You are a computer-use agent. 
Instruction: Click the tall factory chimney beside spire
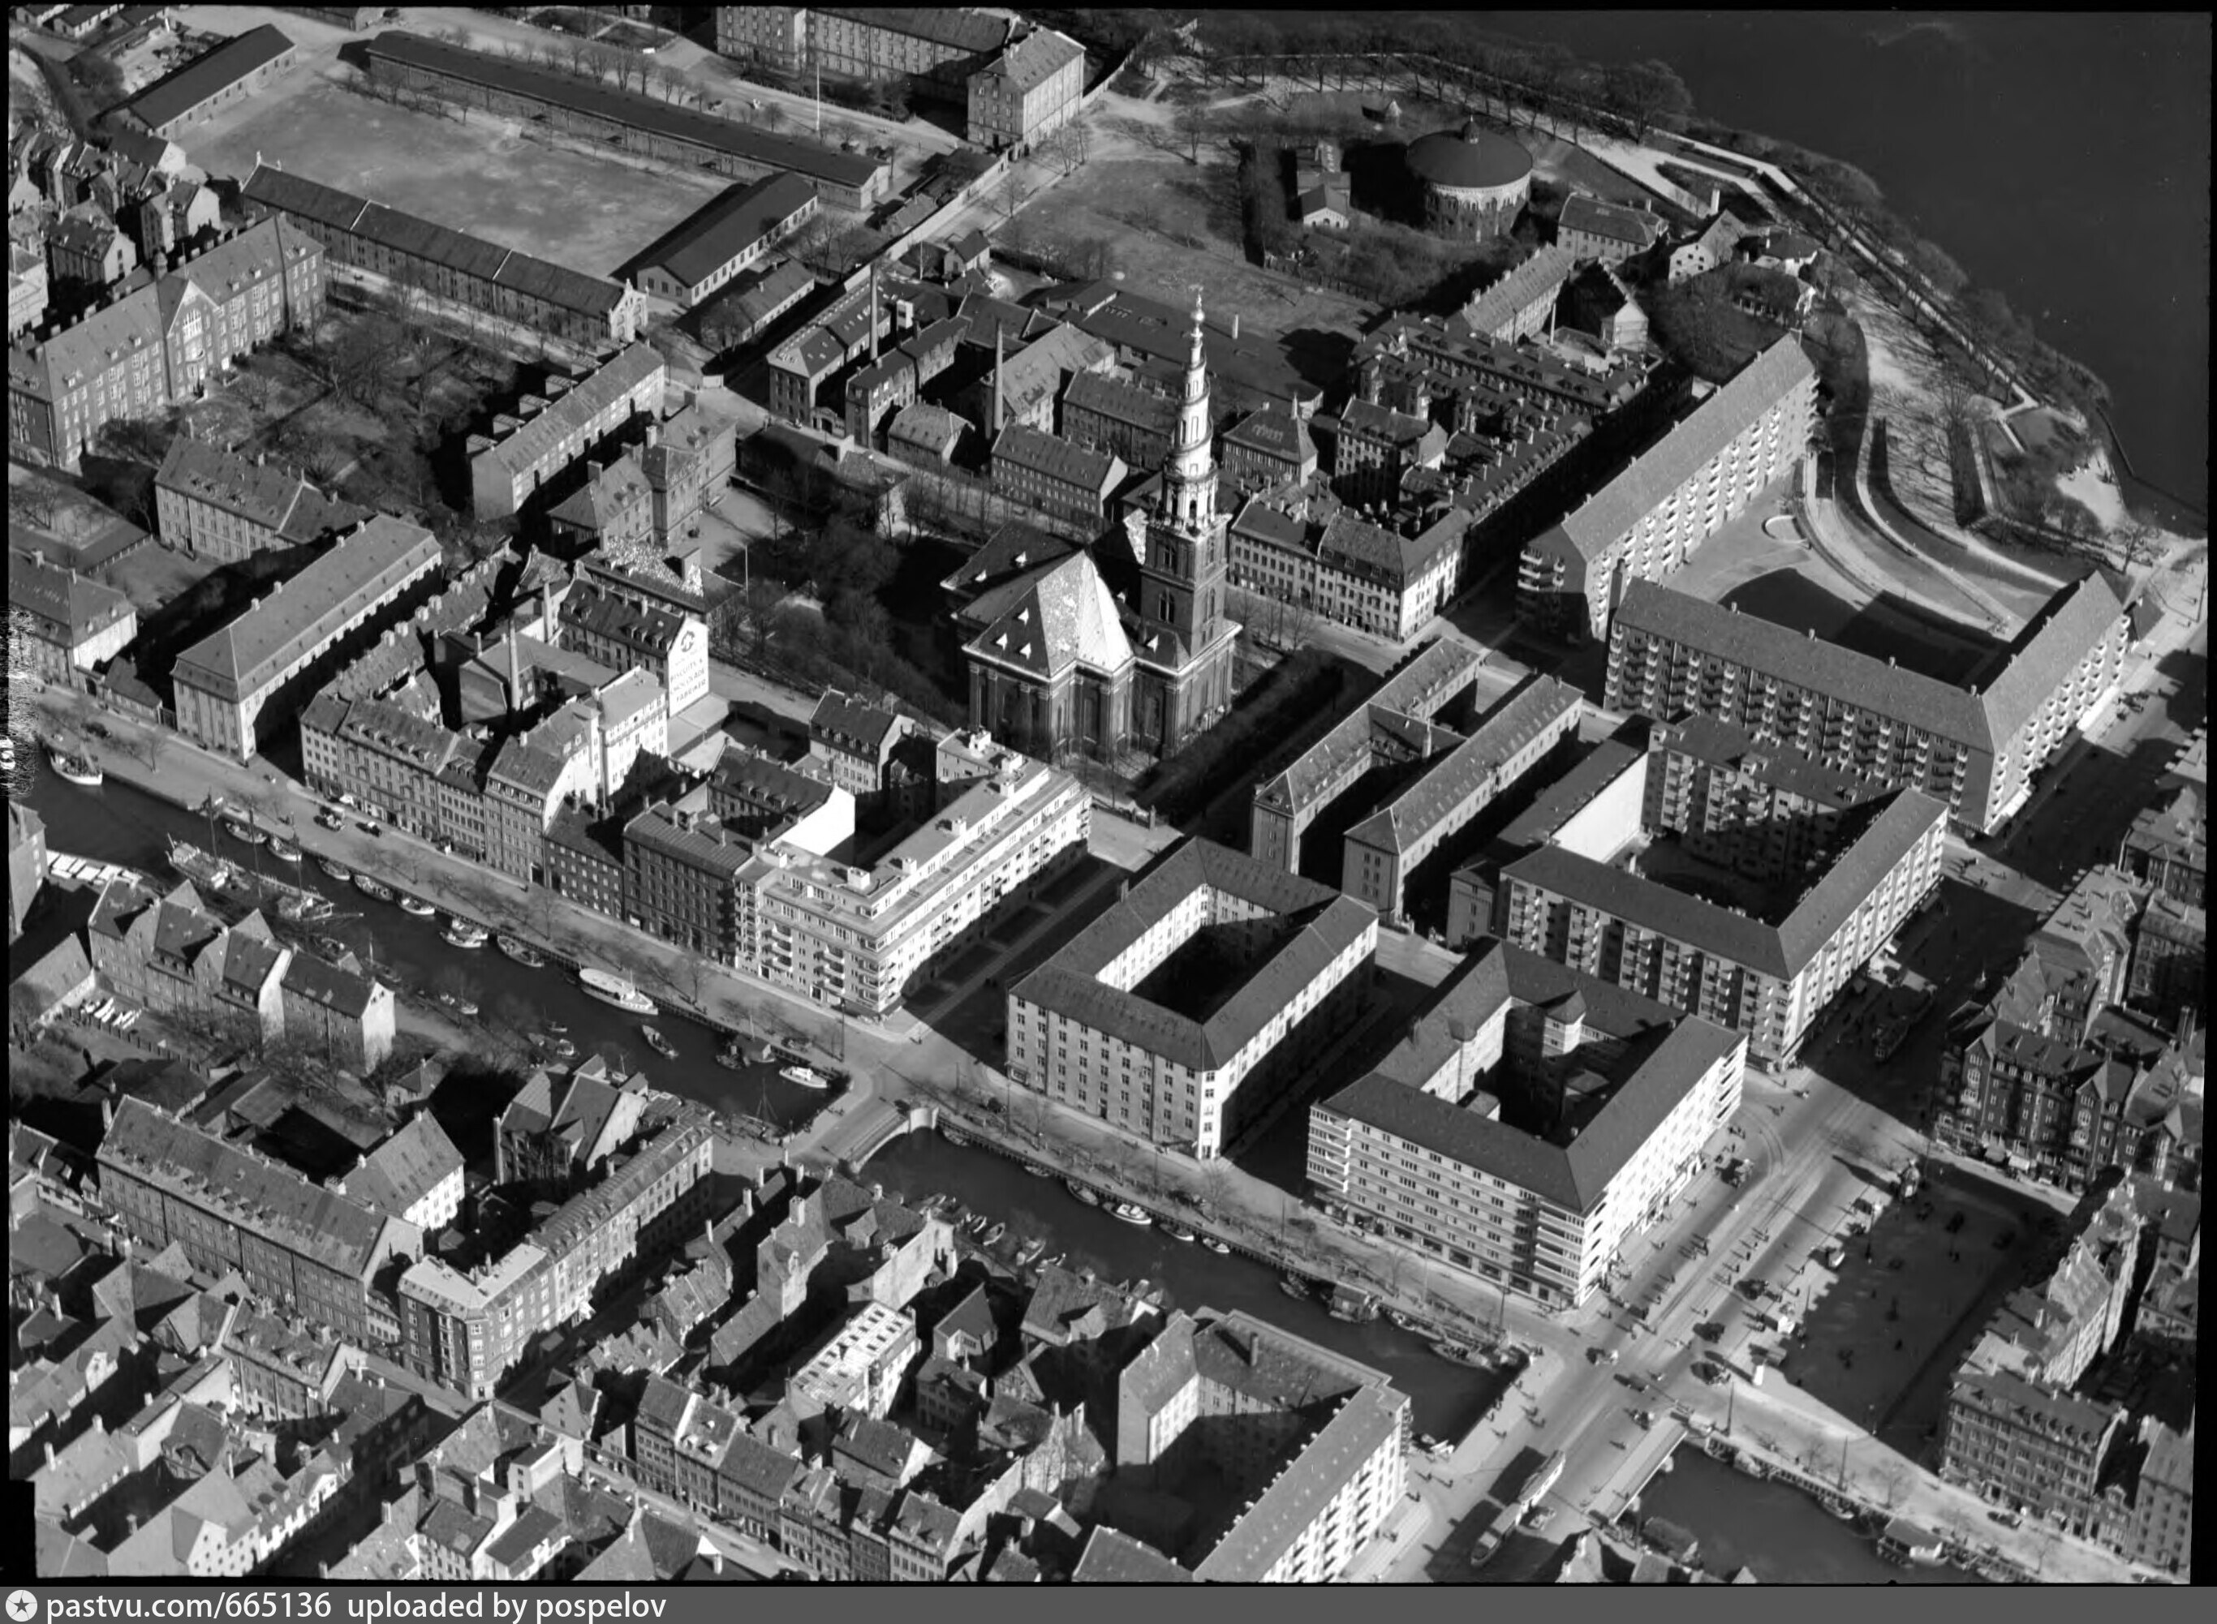click(998, 379)
